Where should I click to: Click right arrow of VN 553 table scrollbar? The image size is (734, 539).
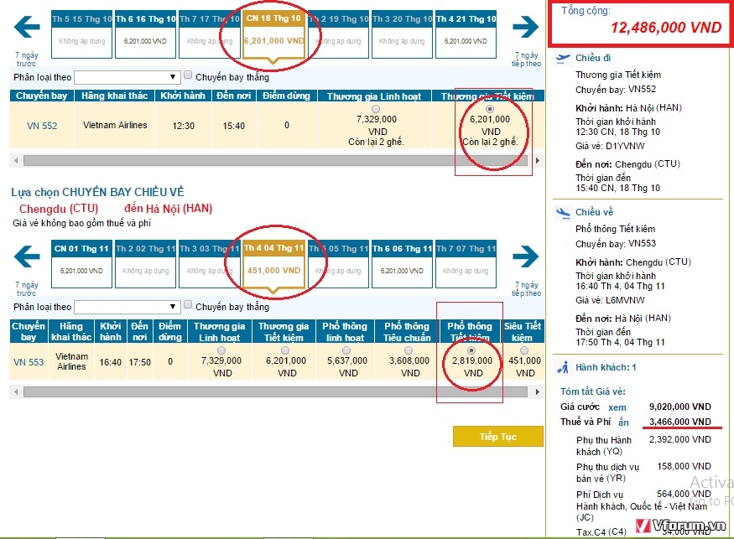click(538, 391)
